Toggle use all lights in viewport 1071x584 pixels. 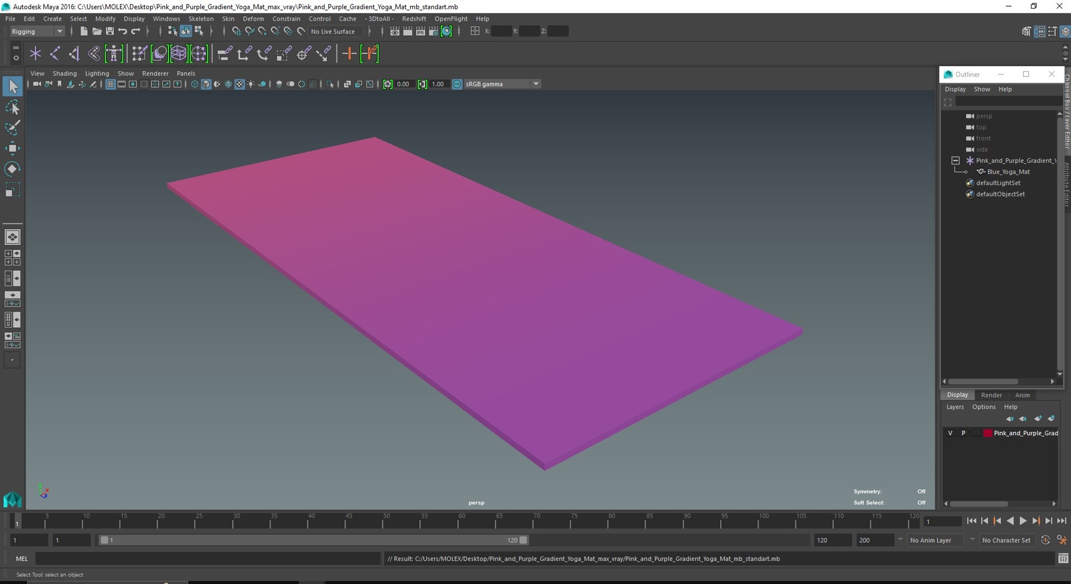tap(250, 84)
